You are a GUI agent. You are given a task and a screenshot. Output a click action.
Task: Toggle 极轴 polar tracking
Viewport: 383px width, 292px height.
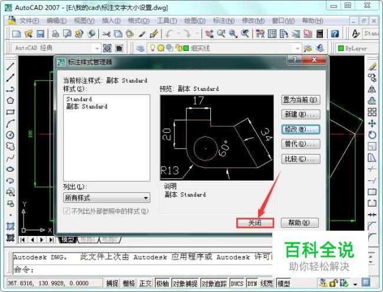[x=163, y=283]
